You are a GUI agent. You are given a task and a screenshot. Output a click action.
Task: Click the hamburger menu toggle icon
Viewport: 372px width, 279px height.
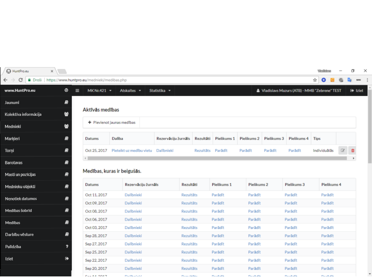click(x=77, y=91)
